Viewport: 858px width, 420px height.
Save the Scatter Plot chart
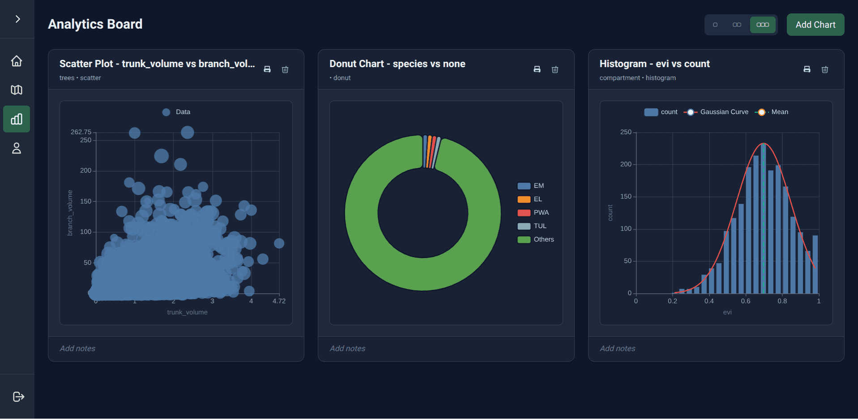[x=267, y=69]
